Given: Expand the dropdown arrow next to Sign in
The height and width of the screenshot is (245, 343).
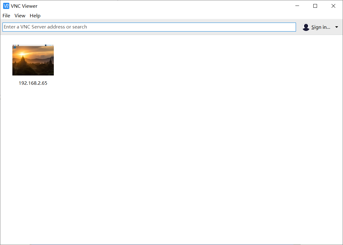Looking at the screenshot, I should [337, 27].
